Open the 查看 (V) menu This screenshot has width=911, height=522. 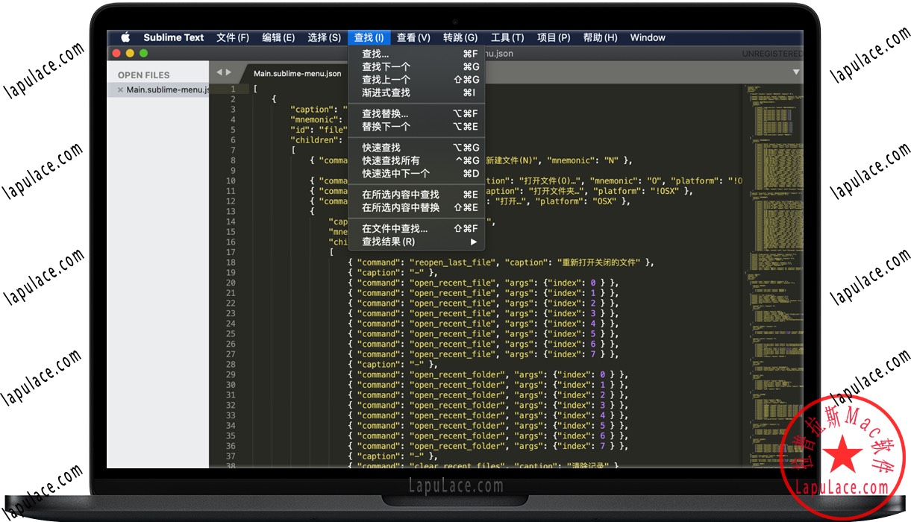pos(413,37)
